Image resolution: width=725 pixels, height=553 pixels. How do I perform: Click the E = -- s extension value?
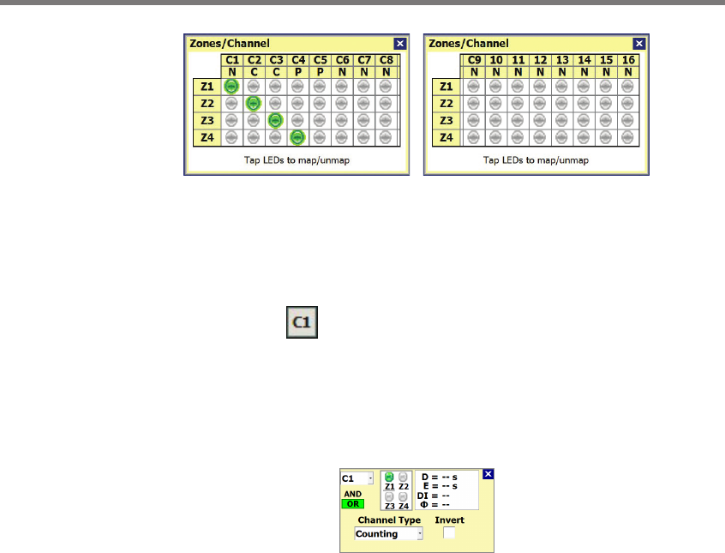(x=440, y=486)
